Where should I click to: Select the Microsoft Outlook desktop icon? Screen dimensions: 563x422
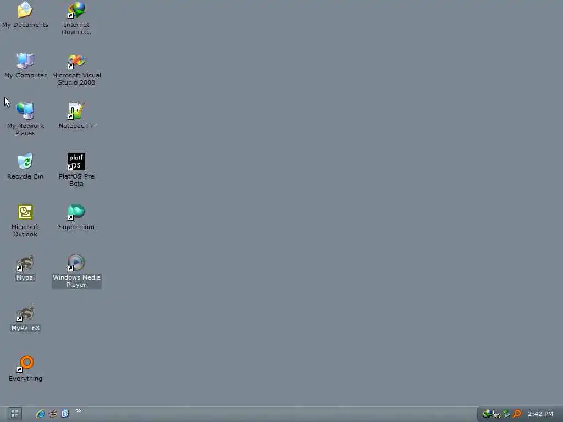click(25, 221)
